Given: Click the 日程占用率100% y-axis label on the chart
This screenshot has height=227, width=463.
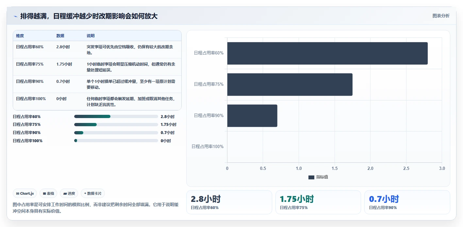Looking at the screenshot, I should (208, 147).
